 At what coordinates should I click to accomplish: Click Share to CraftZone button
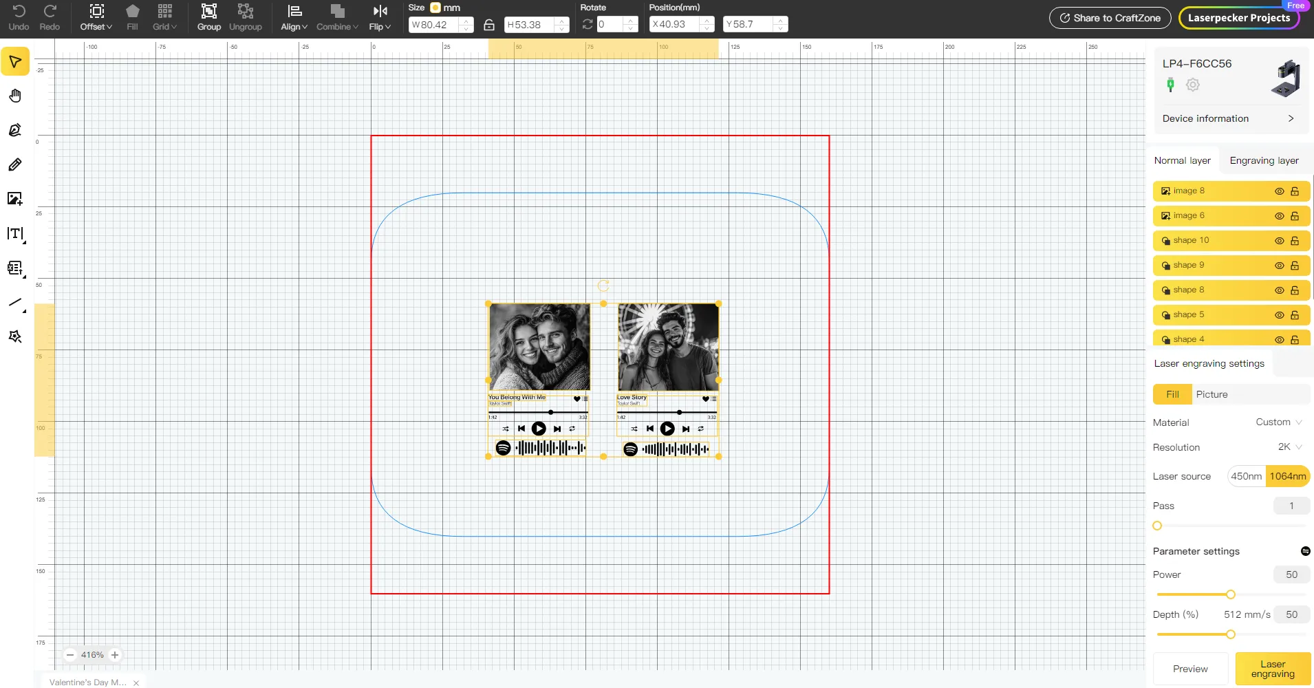coord(1110,18)
